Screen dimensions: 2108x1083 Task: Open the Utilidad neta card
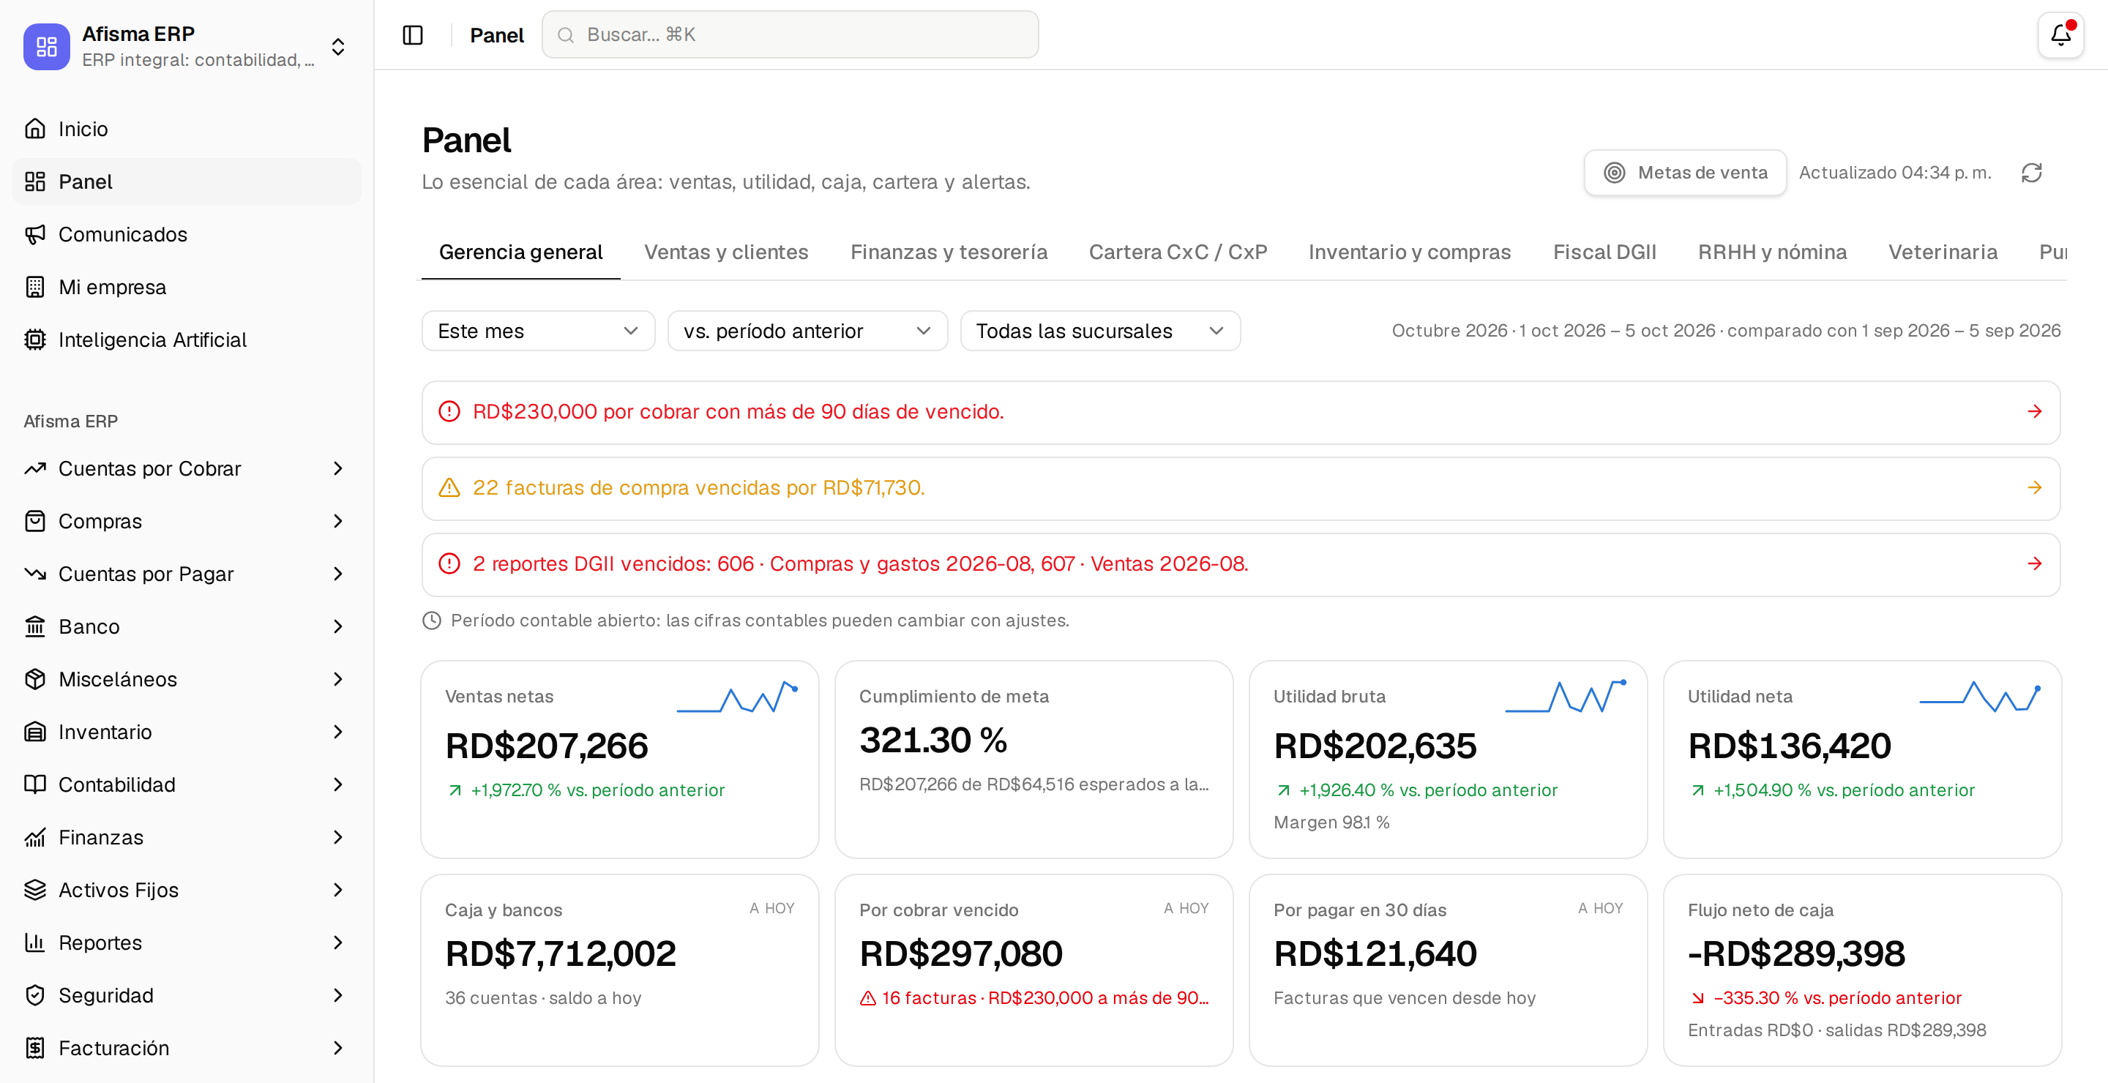tap(1861, 759)
